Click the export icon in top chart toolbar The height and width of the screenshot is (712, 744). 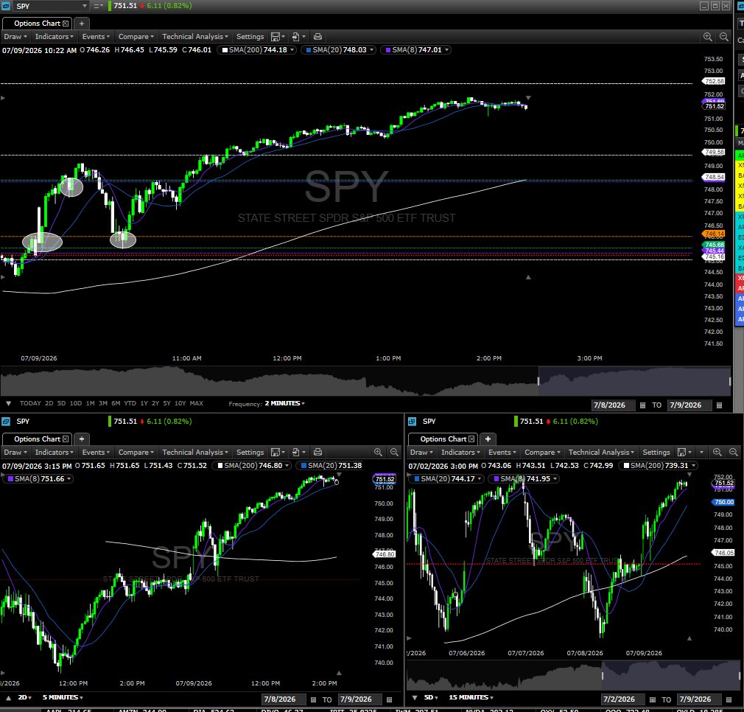[x=296, y=37]
